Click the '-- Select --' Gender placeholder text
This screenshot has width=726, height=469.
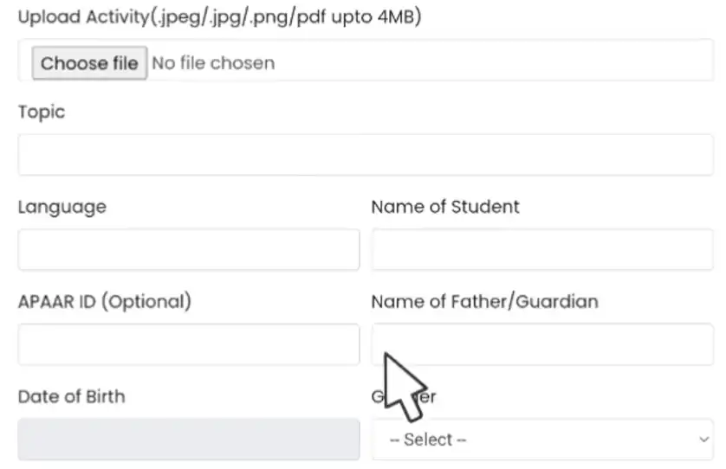point(428,440)
